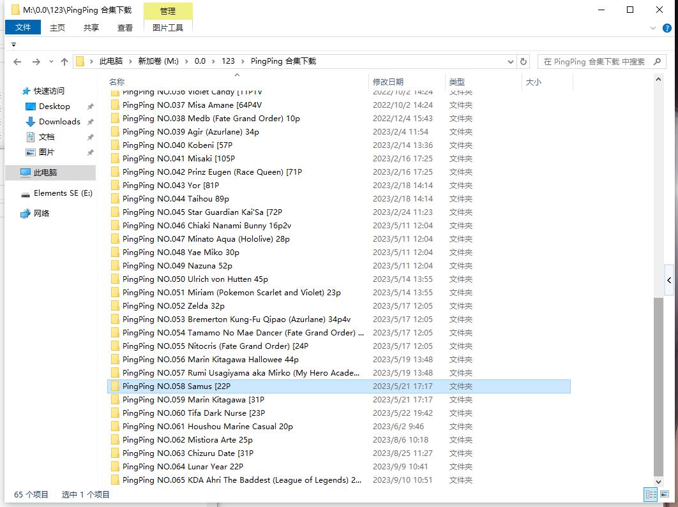Switch to the 查看 ribbon tab
Viewport: 678px width, 507px height.
point(125,27)
